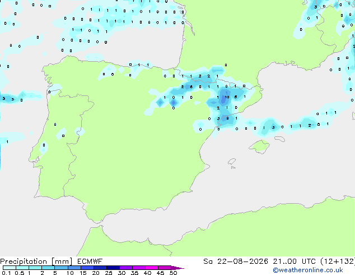Viewport: 355px width, 275px height.
Task: Select the 2–5 mm legend swatch
Action: coord(48,268)
